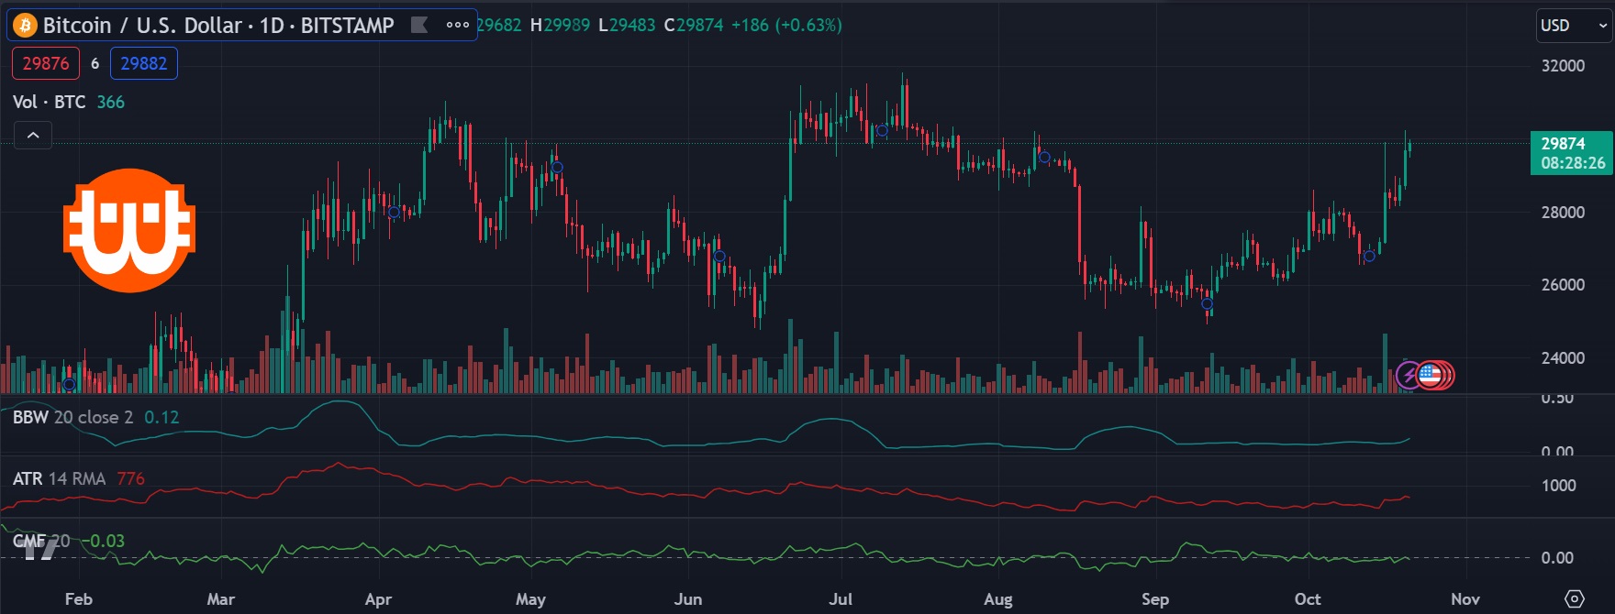Click the May label on the time axis
This screenshot has width=1615, height=614.
pos(530,599)
